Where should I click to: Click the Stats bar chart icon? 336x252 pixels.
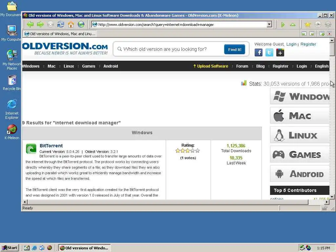[x=244, y=83]
